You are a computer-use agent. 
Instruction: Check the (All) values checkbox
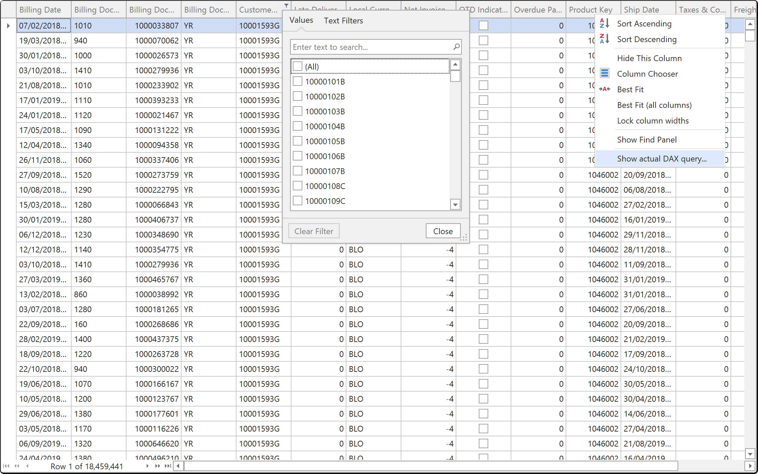[298, 66]
